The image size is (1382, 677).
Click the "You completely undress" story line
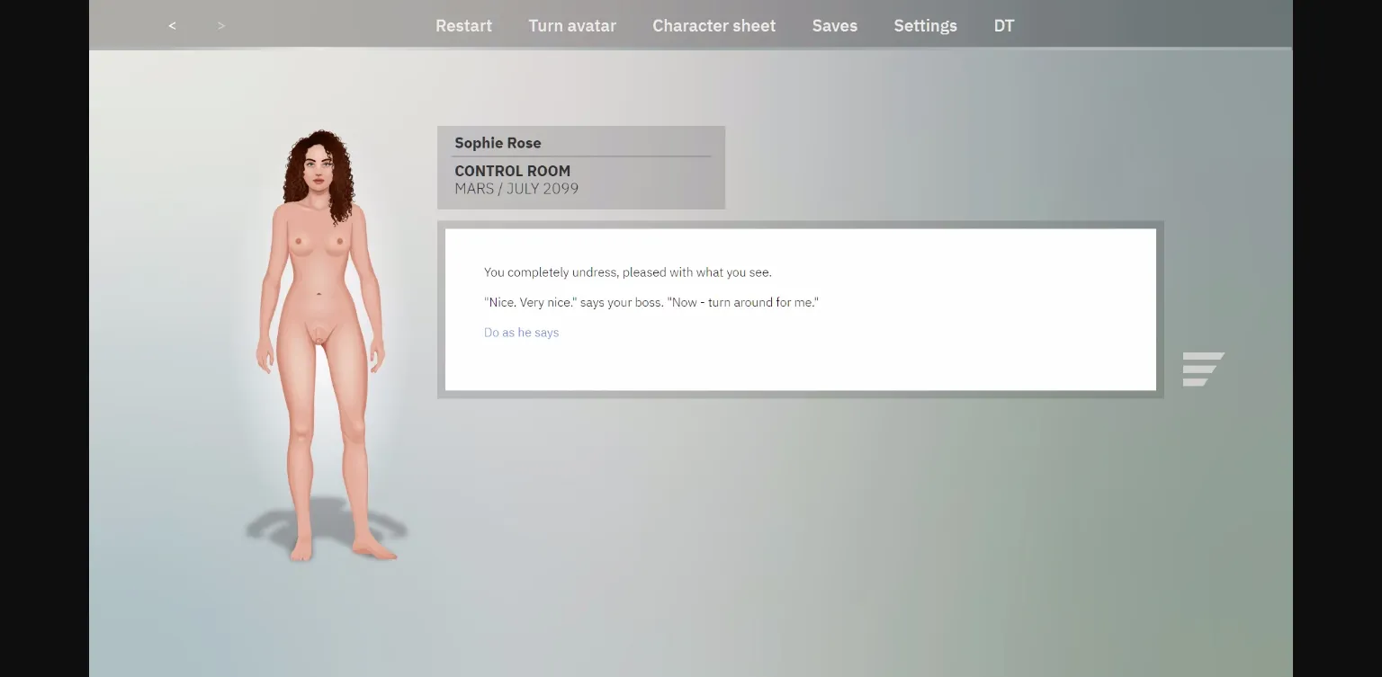click(x=627, y=272)
